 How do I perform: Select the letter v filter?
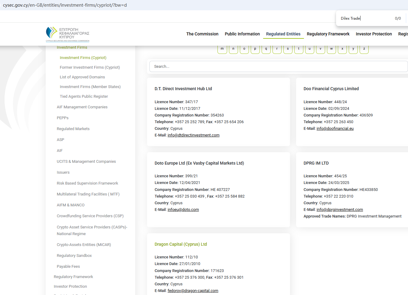pyautogui.click(x=321, y=49)
